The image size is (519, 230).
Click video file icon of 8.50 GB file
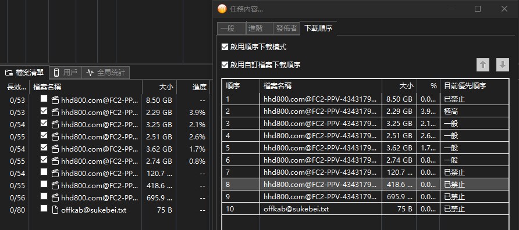point(55,100)
